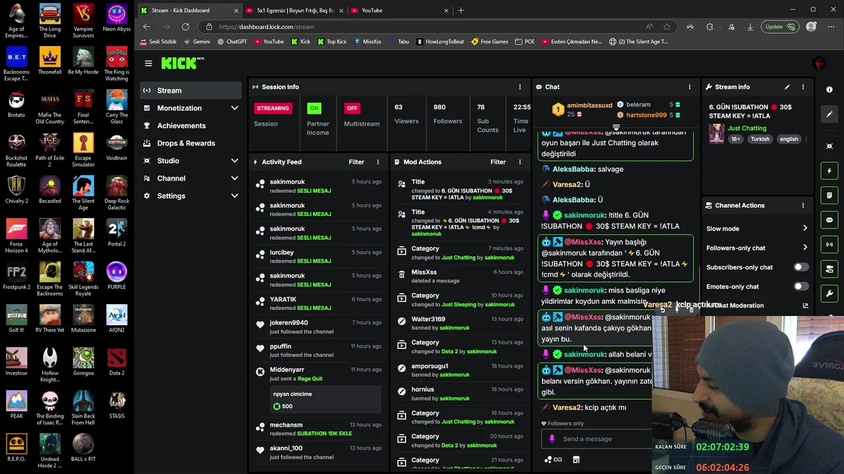The width and height of the screenshot is (844, 474).
Task: Open browser downloads icon
Action: 750,27
